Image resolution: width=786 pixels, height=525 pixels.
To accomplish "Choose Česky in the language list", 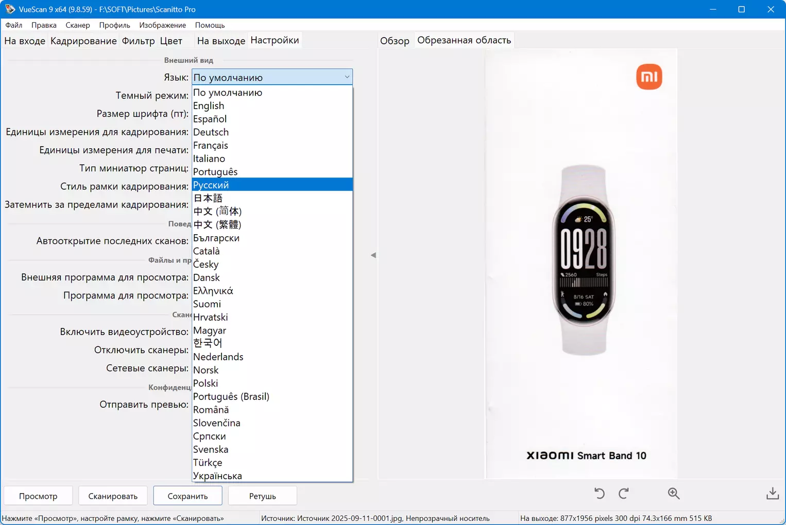I will [272, 264].
